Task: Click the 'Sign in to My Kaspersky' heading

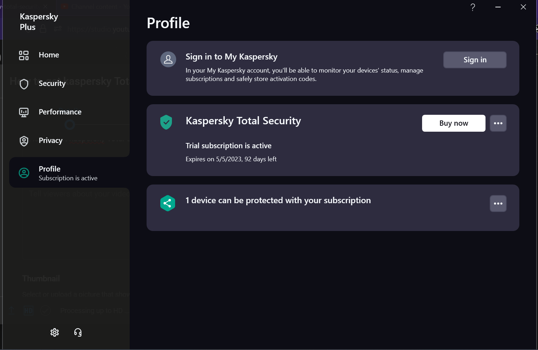Action: 231,57
